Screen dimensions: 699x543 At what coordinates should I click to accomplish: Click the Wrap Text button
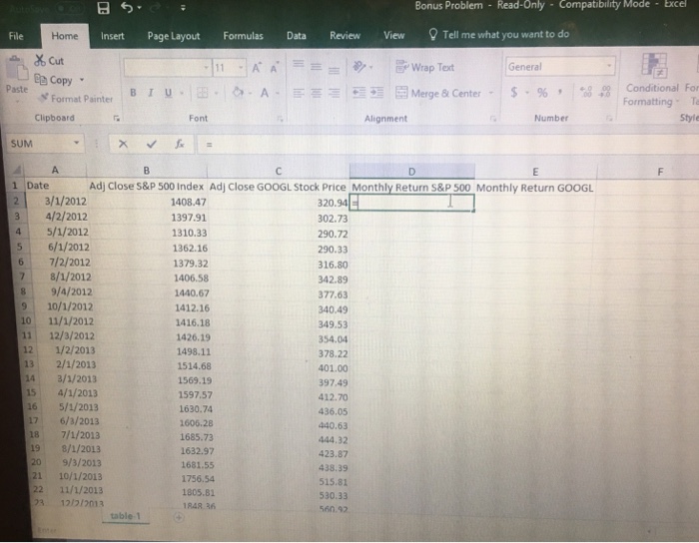(x=425, y=67)
